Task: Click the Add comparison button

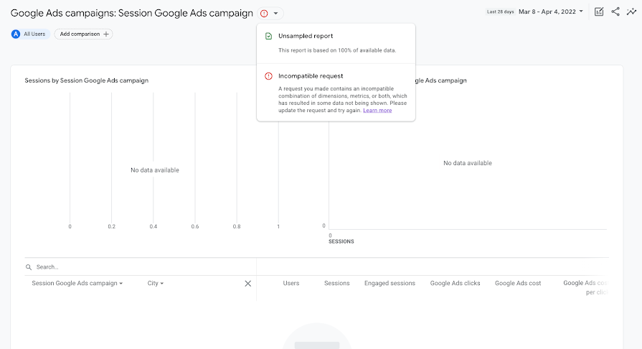Action: pos(83,34)
